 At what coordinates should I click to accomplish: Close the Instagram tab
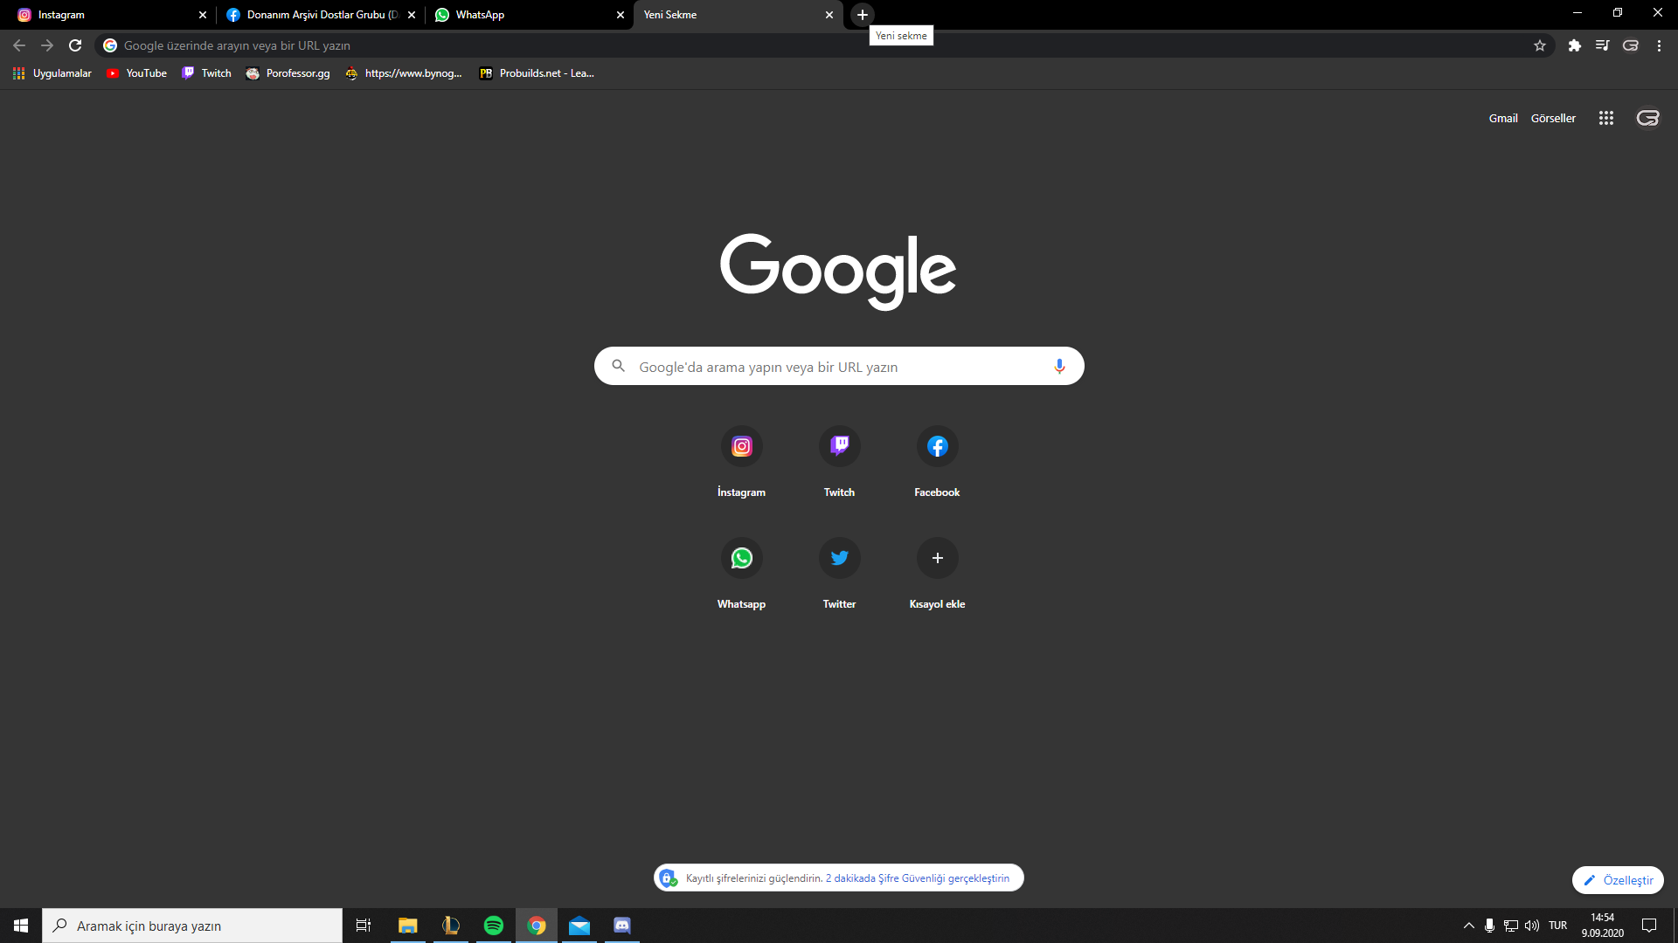[203, 15]
